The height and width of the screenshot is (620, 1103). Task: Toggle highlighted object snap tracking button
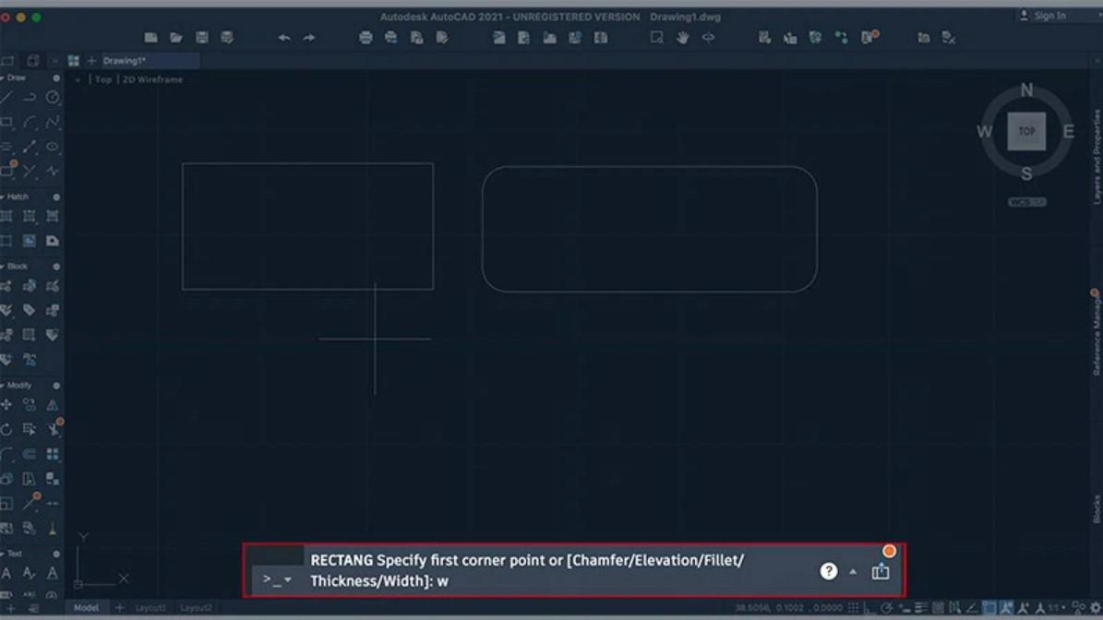pyautogui.click(x=1007, y=608)
